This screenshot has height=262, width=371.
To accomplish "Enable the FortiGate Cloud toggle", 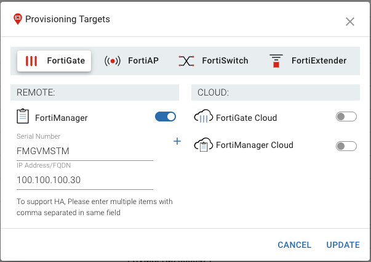I will 346,117.
